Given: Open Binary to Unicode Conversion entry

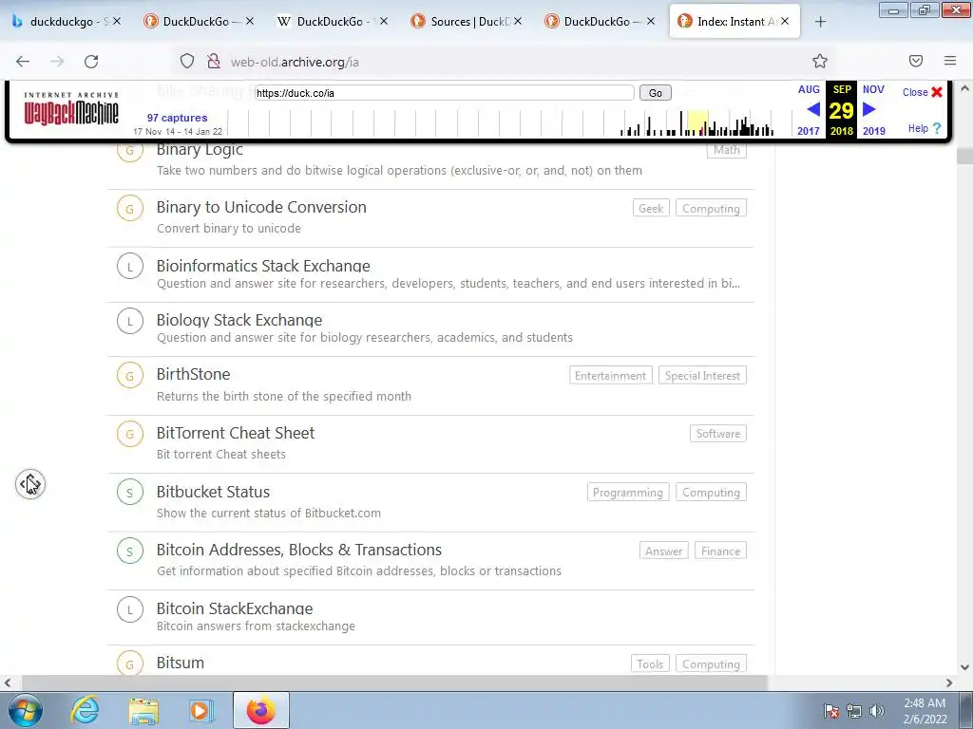Looking at the screenshot, I should 261,207.
